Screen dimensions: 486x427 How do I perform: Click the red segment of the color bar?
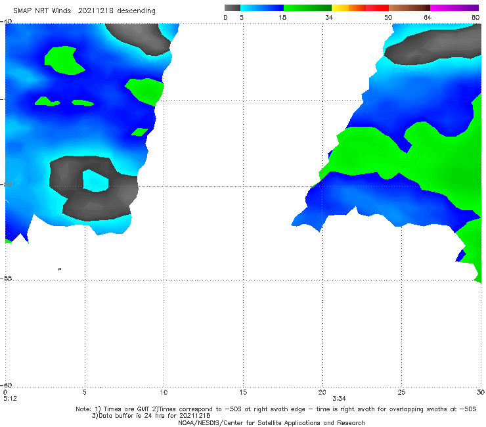[377, 8]
